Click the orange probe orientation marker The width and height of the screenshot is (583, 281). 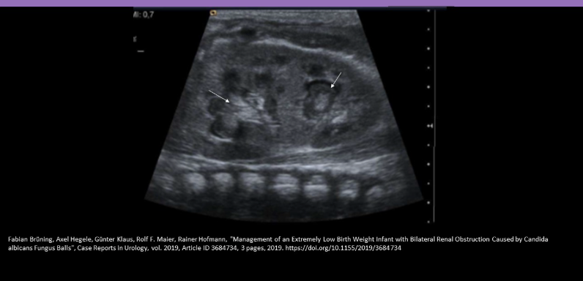(x=213, y=13)
